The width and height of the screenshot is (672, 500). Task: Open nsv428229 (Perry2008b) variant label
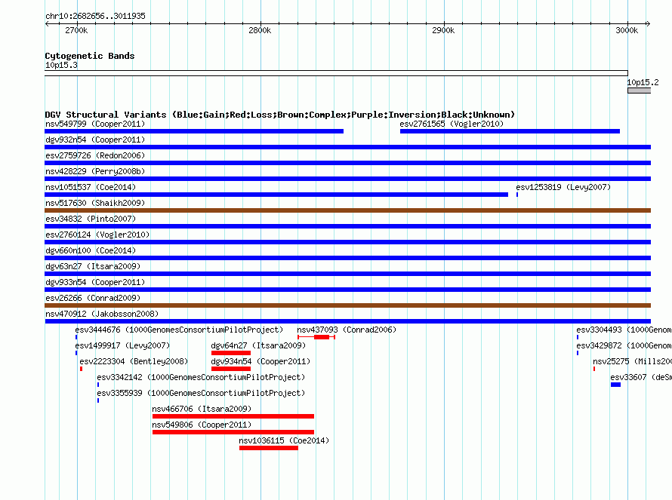click(x=95, y=171)
